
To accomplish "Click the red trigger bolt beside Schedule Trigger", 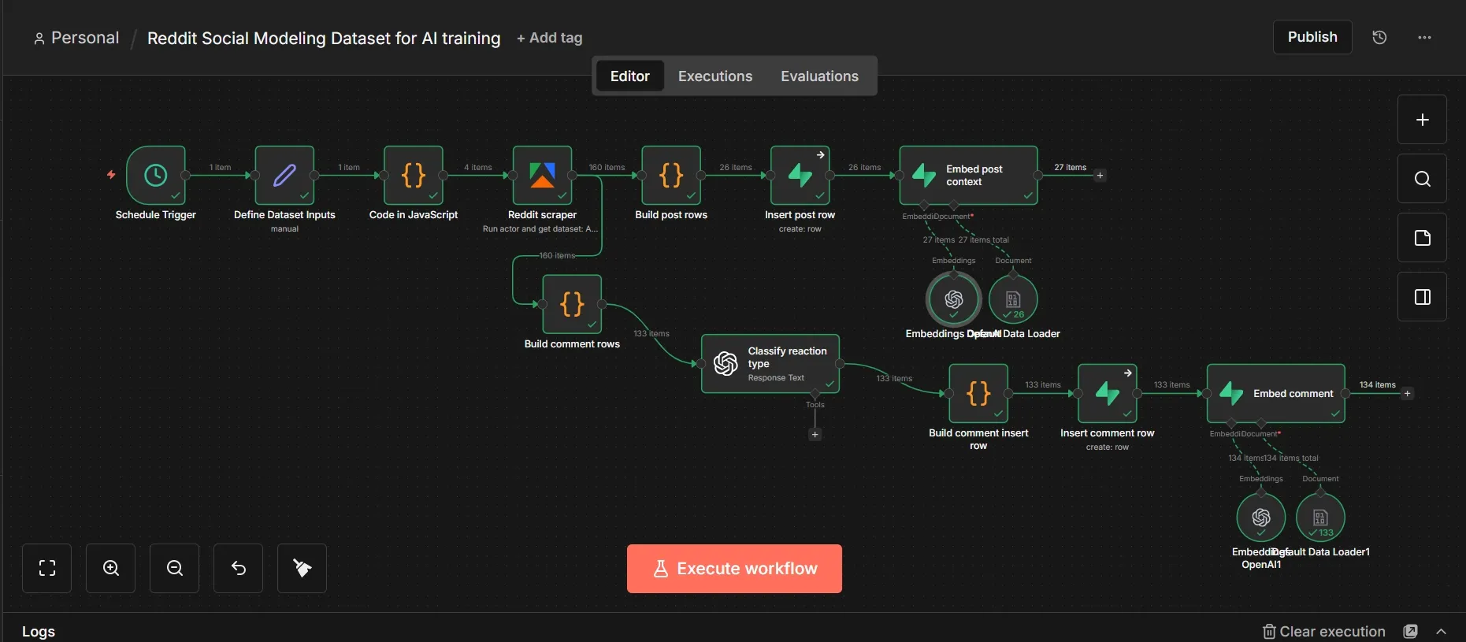I will tap(111, 175).
